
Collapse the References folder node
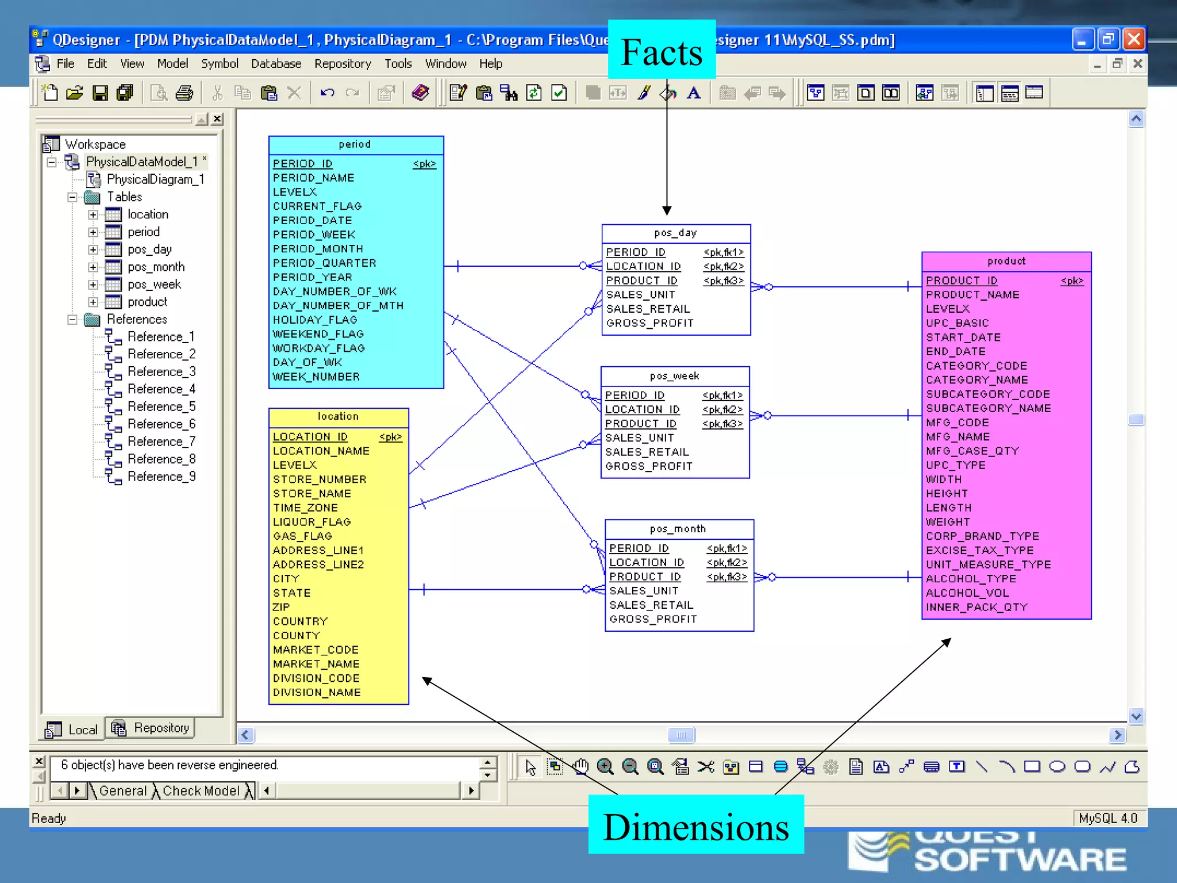coord(72,320)
